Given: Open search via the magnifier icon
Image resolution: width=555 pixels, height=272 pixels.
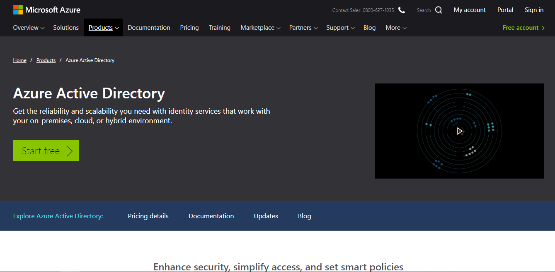Looking at the screenshot, I should 439,10.
